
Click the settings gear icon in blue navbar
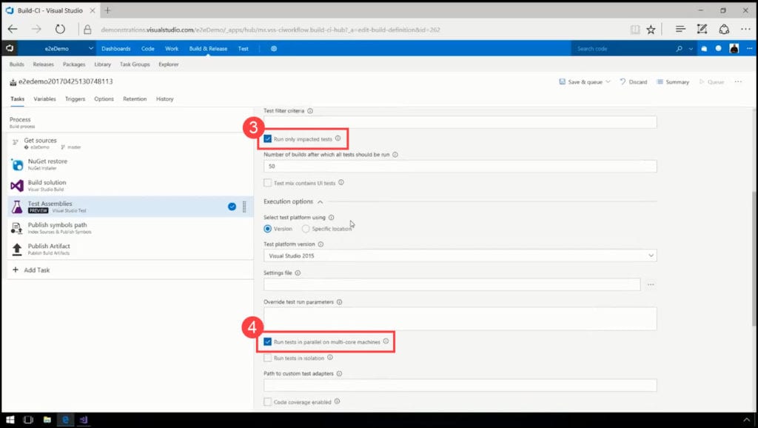[x=274, y=48]
